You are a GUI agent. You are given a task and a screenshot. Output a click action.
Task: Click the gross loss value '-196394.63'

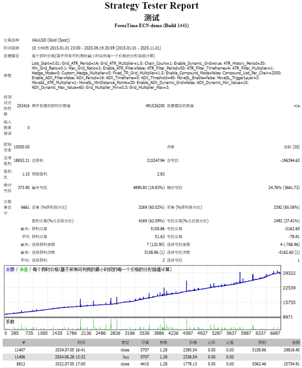click(x=290, y=161)
